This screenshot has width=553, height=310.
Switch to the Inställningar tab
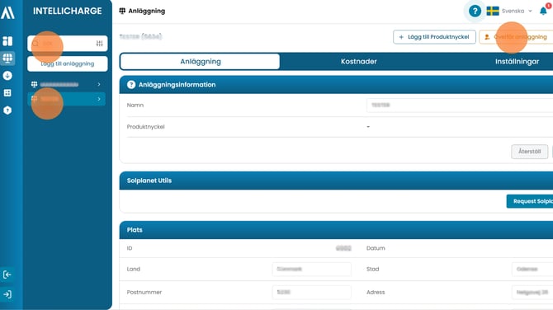[517, 61]
